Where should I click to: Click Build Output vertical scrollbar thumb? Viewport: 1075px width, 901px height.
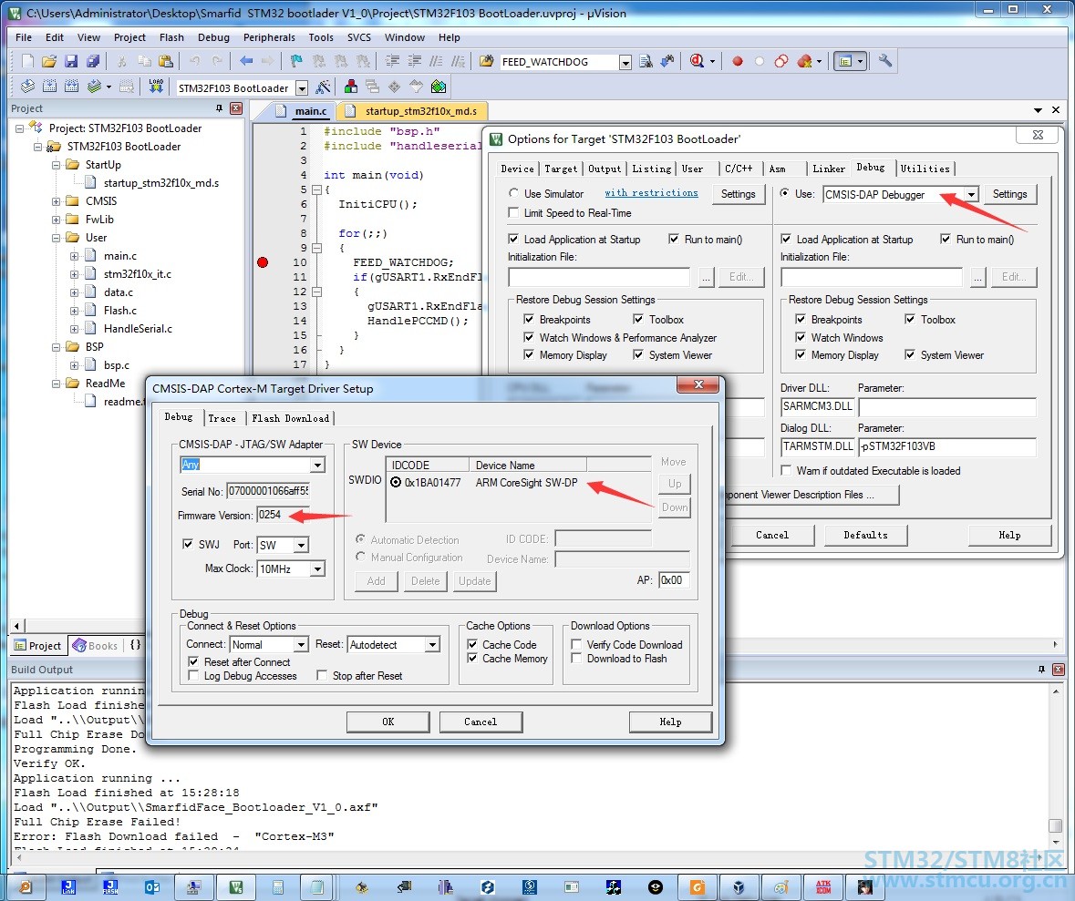pos(1056,825)
